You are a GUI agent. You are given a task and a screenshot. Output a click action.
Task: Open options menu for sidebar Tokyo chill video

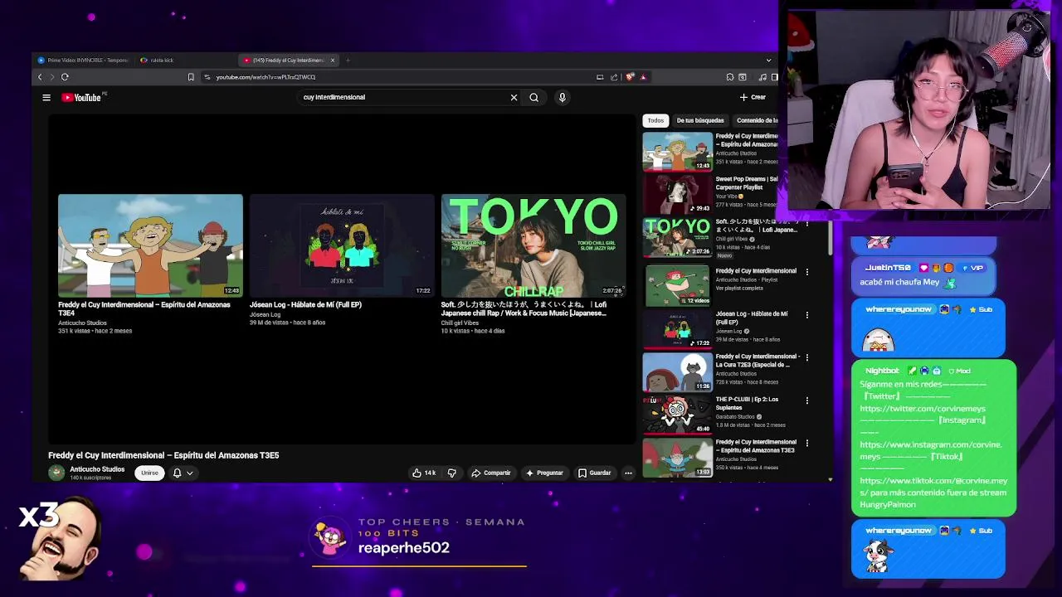pyautogui.click(x=807, y=223)
